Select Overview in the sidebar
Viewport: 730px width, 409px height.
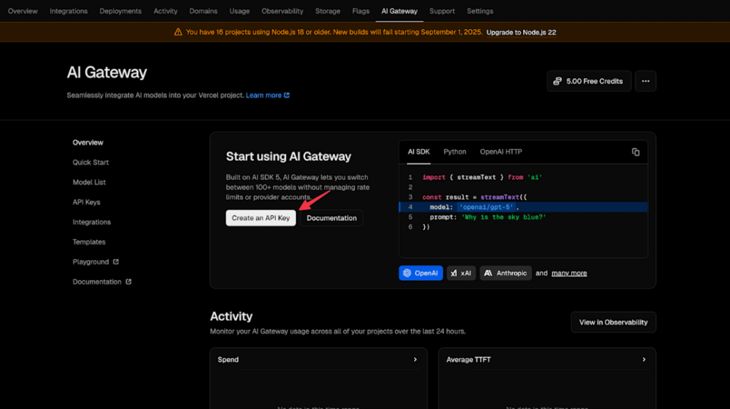coord(88,143)
